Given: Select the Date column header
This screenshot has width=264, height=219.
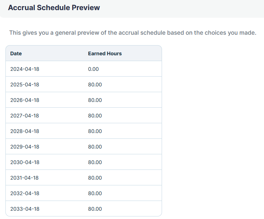Looking at the screenshot, I should pos(16,53).
